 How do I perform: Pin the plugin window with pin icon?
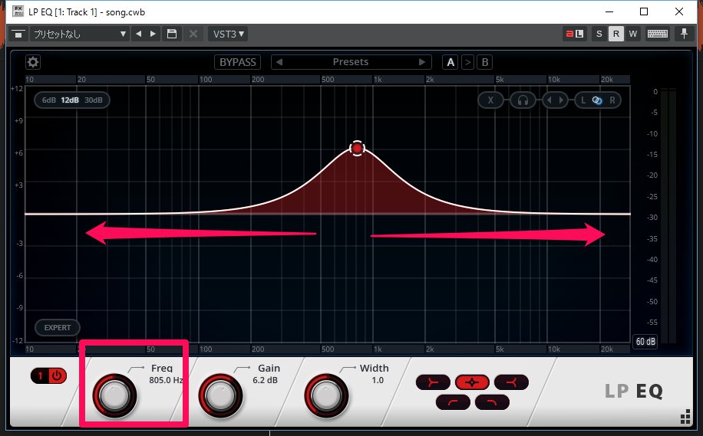tap(683, 34)
